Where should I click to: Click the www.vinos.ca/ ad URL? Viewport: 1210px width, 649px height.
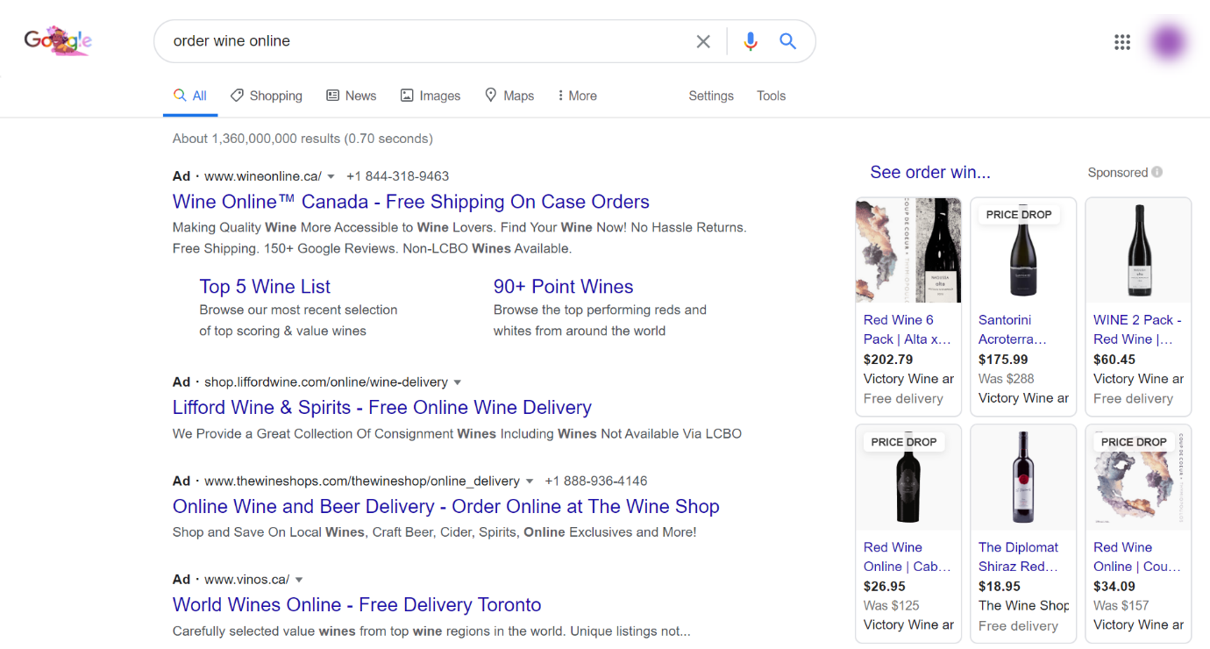click(x=247, y=580)
